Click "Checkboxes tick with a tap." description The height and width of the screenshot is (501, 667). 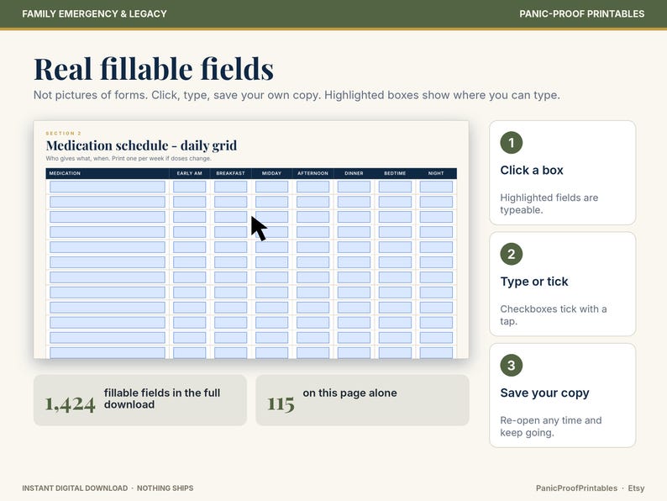[554, 315]
